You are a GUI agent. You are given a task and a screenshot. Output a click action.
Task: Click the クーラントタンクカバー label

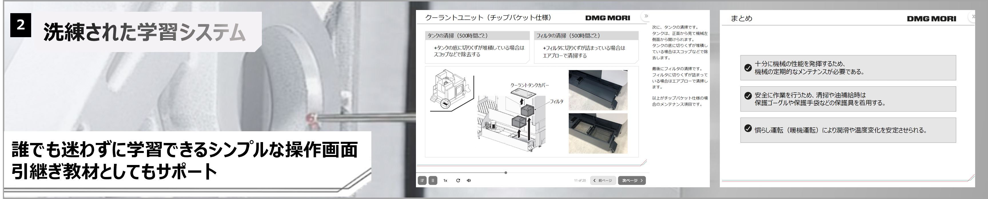529,85
